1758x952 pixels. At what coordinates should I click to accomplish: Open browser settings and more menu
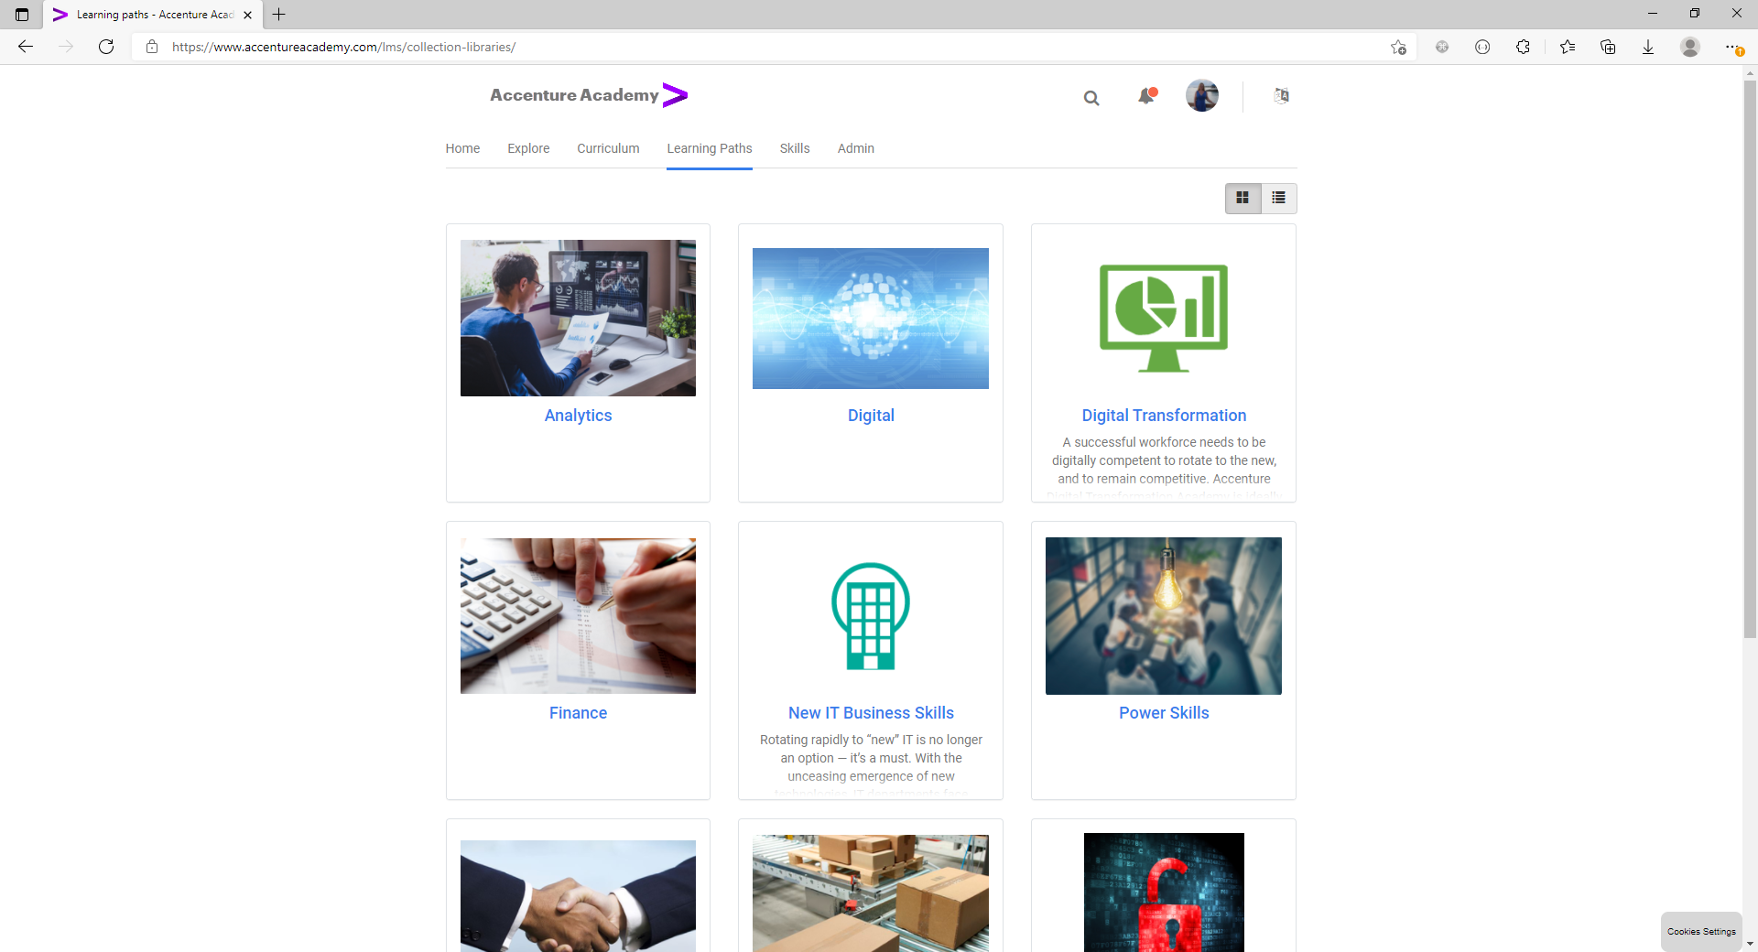click(1733, 47)
